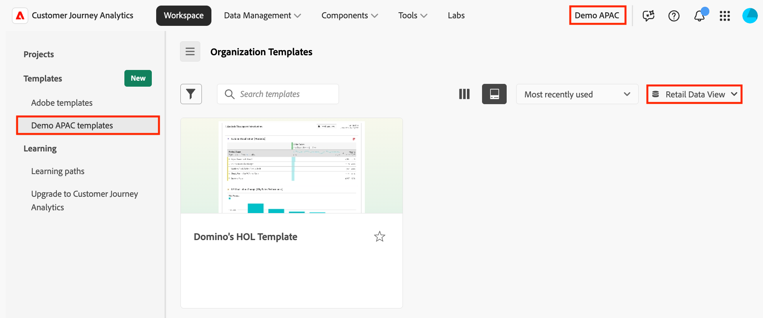Open Demo APAC templates
Screen dimensions: 763x318
88,125
